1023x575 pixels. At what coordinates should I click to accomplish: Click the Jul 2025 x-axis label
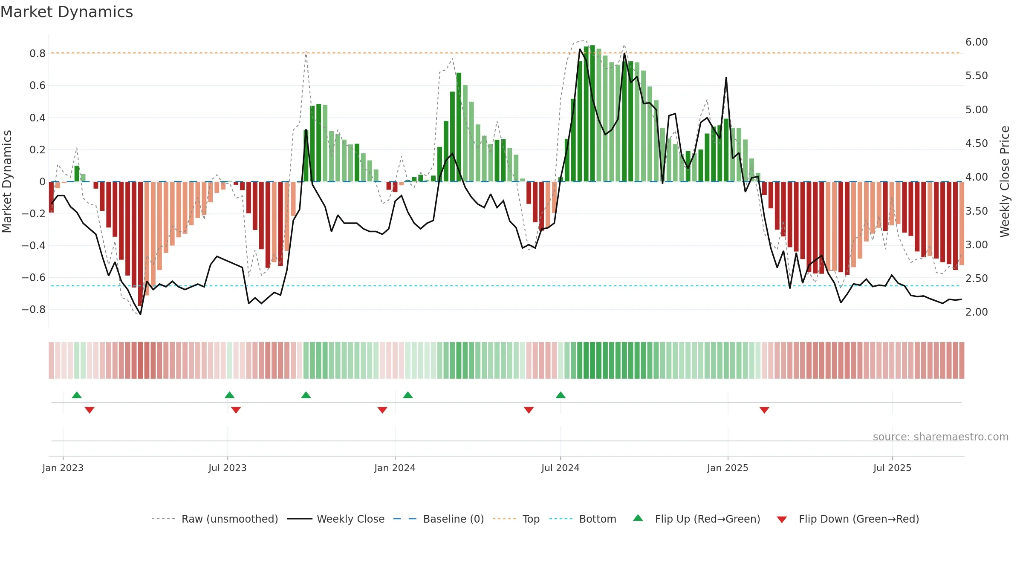[x=893, y=468]
